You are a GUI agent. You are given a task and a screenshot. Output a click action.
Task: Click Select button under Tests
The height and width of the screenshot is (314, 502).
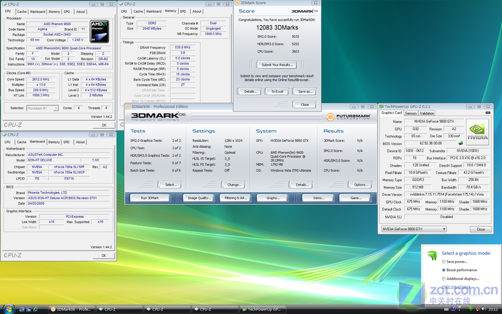[x=170, y=185]
